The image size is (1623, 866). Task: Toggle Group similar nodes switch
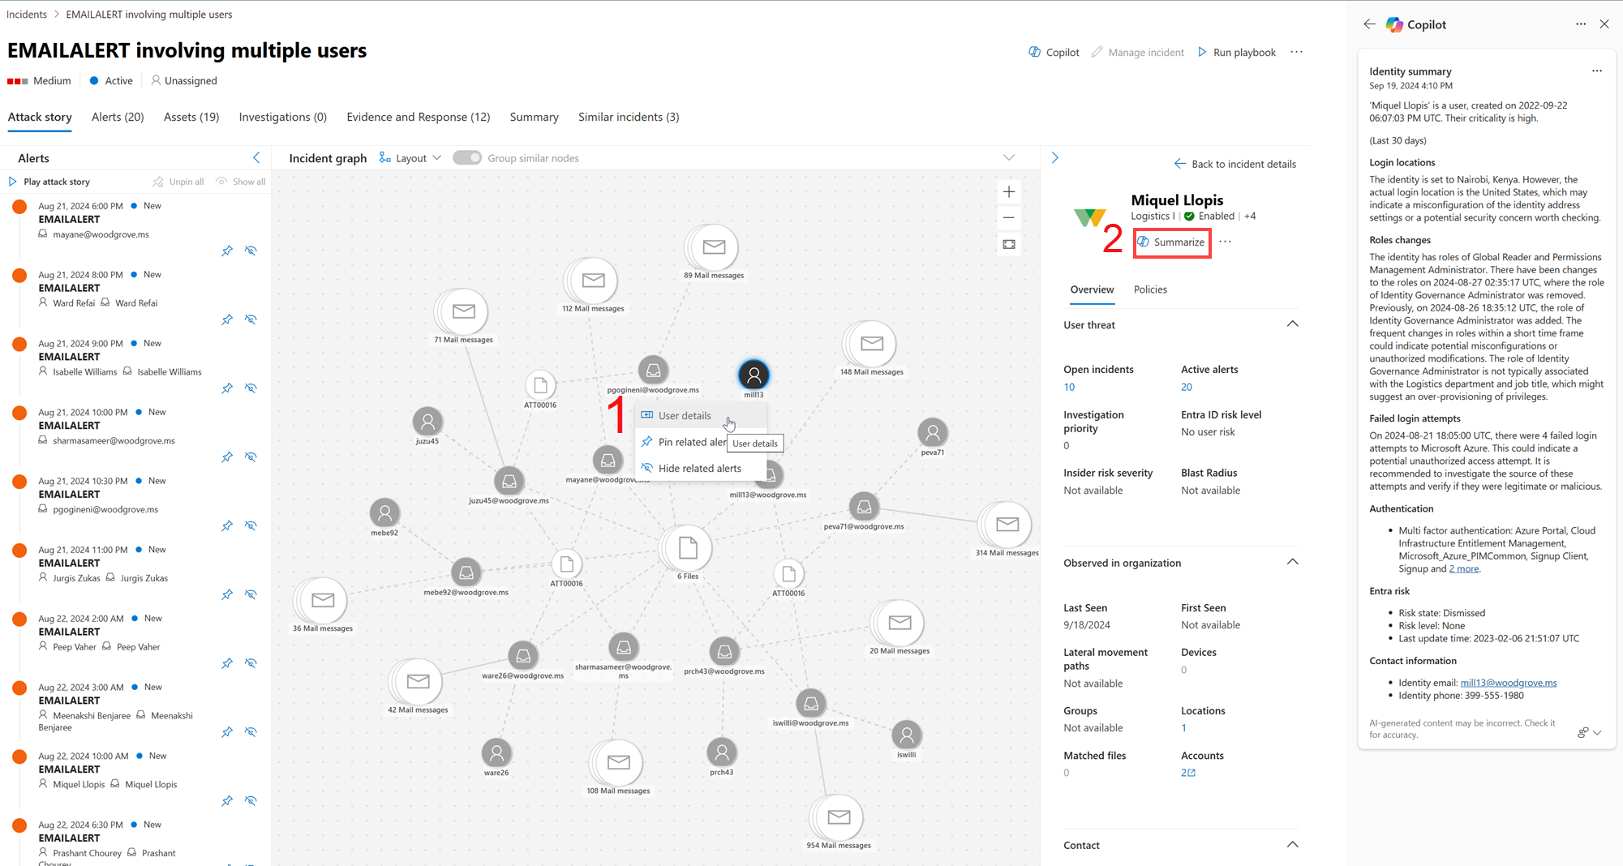click(467, 158)
